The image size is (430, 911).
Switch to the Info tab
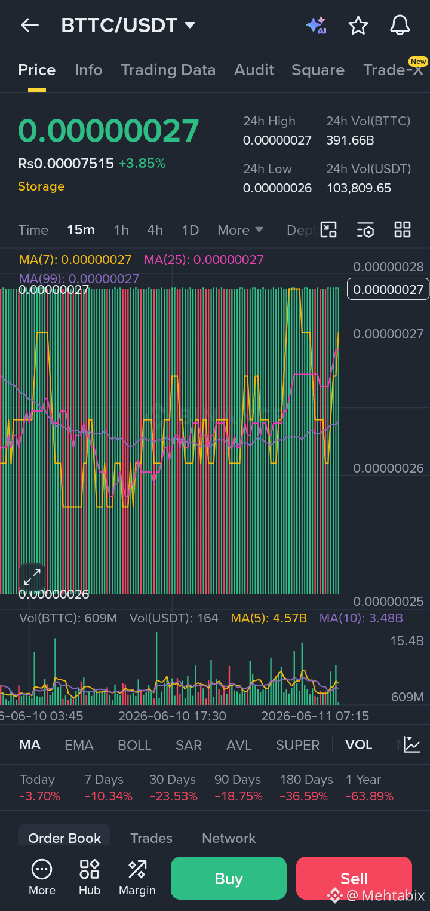tap(88, 70)
